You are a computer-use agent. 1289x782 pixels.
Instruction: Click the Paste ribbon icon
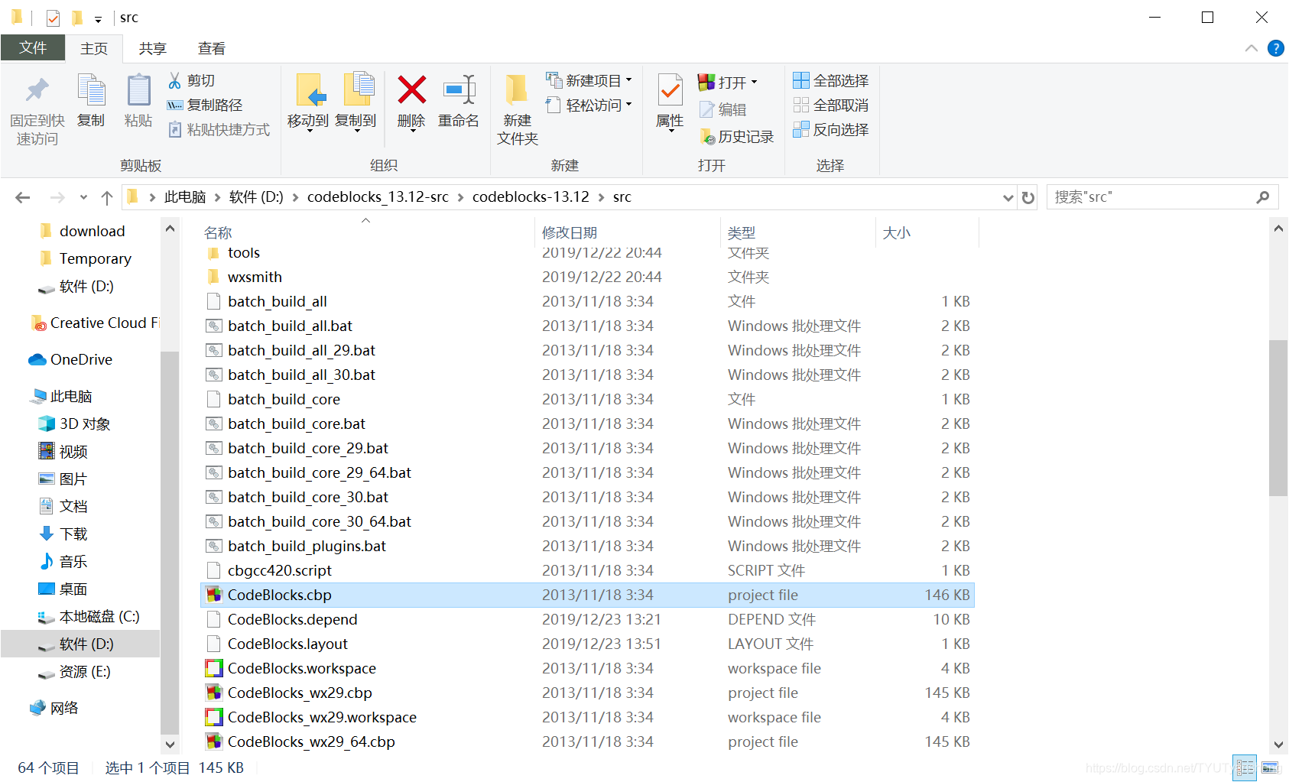[138, 101]
